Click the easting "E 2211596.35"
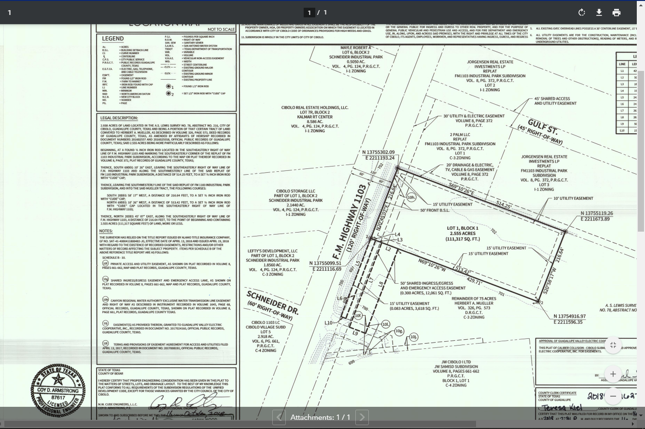Screen dimensions: 645x429 [x=569, y=322]
